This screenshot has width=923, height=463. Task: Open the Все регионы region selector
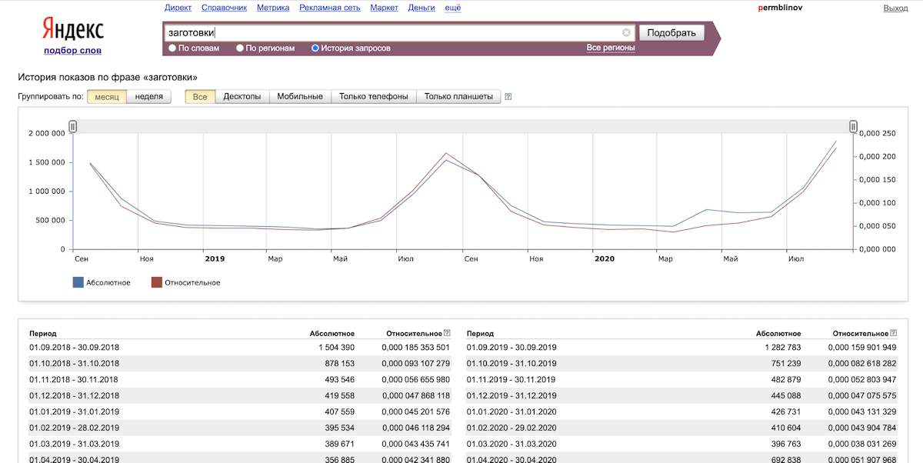(611, 48)
